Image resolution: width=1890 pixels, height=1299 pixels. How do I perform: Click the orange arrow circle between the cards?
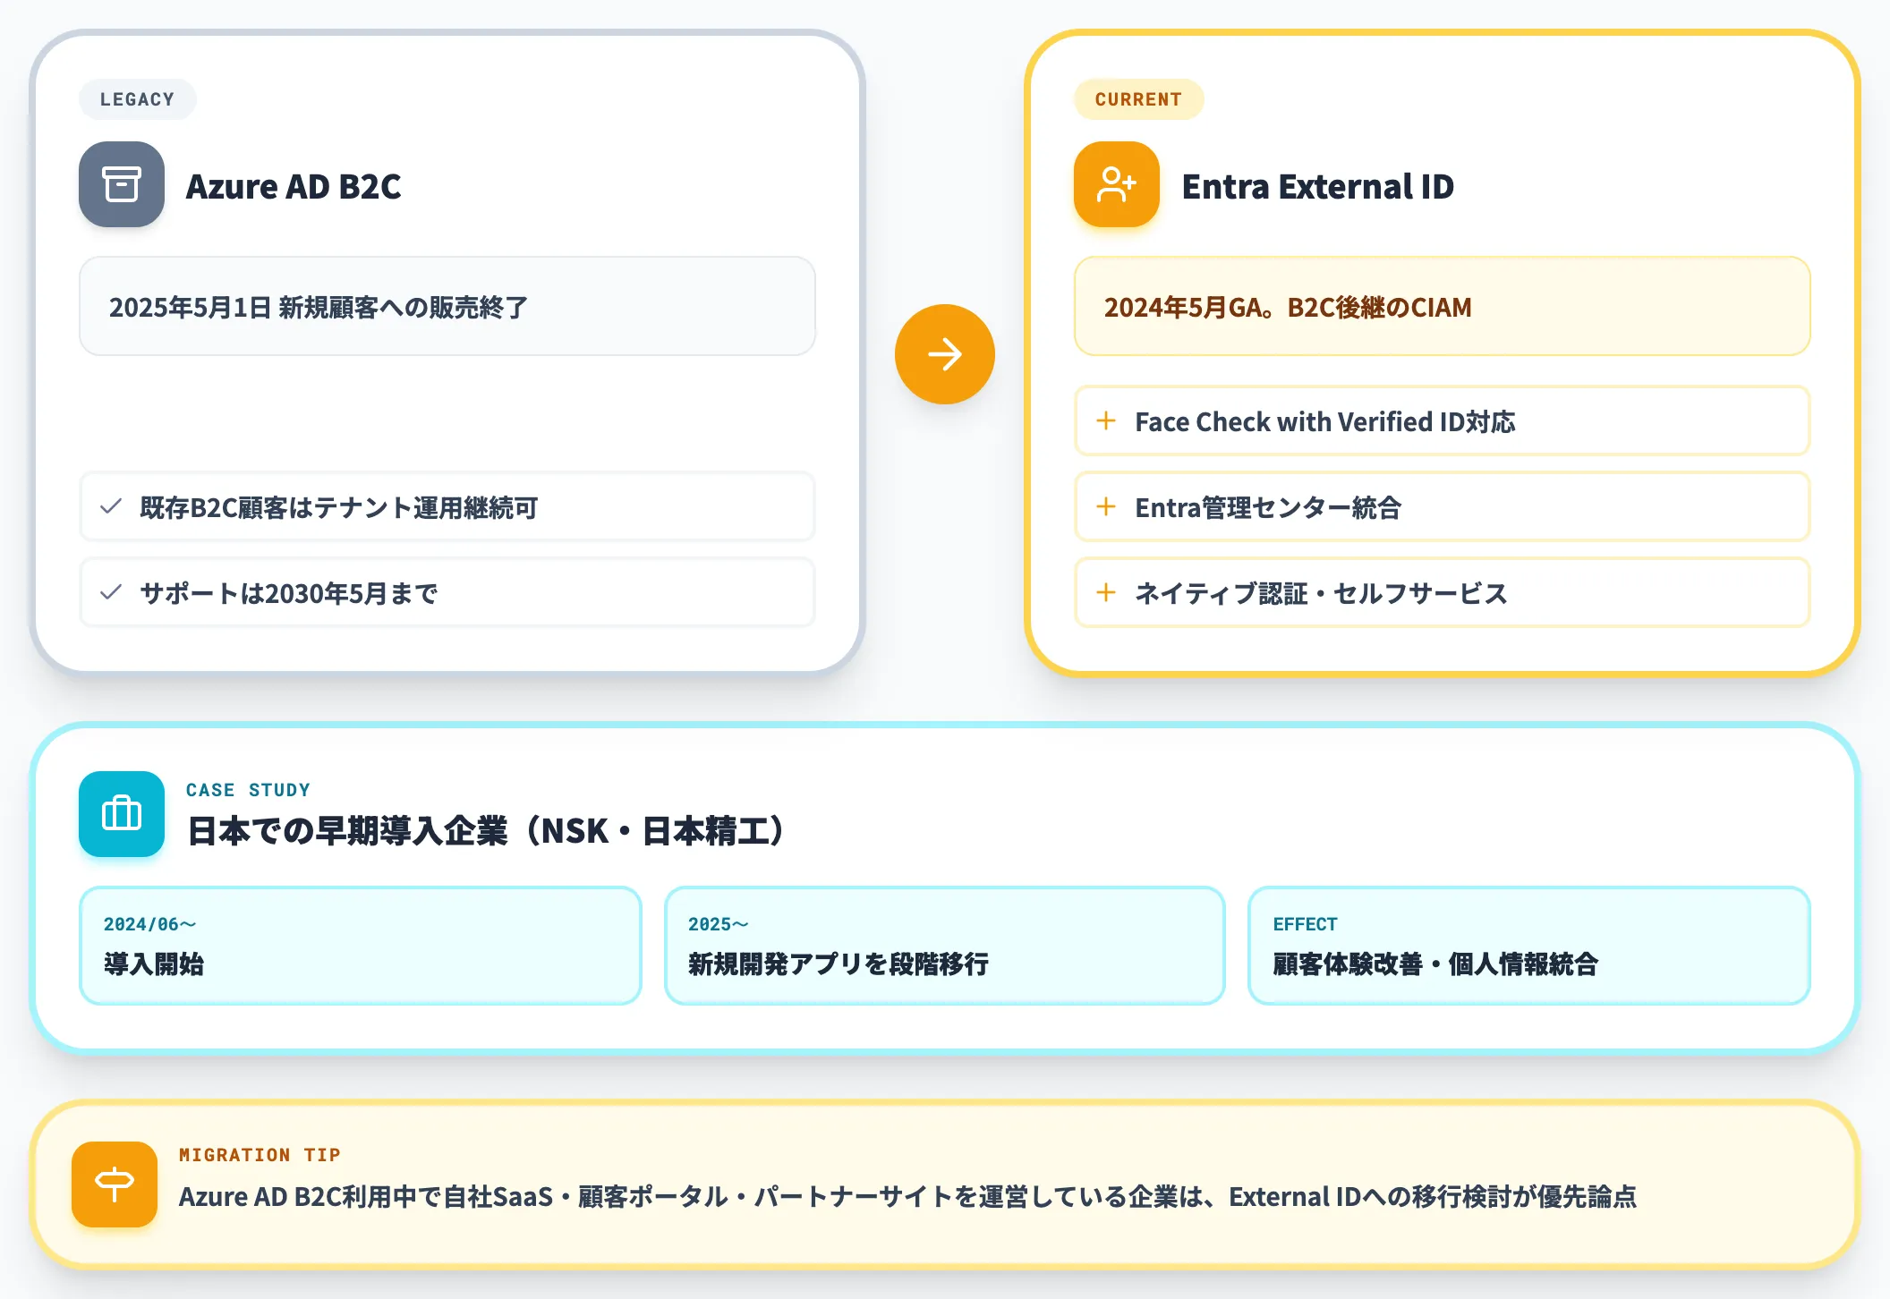[945, 354]
